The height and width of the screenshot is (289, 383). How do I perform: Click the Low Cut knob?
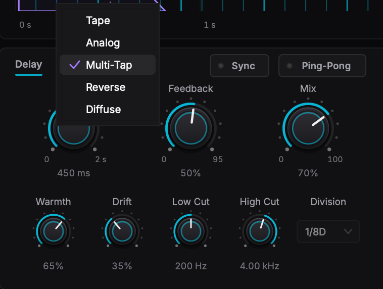191,231
